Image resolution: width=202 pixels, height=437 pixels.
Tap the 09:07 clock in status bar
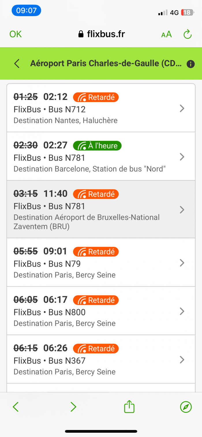pyautogui.click(x=26, y=11)
